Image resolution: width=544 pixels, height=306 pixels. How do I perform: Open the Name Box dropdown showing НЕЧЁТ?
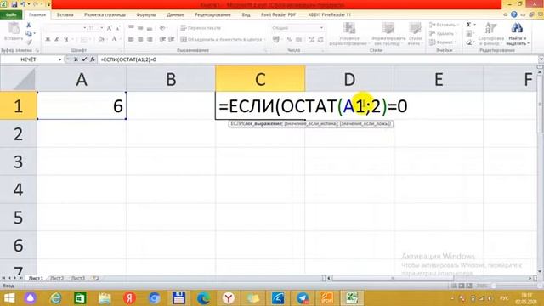(60, 59)
